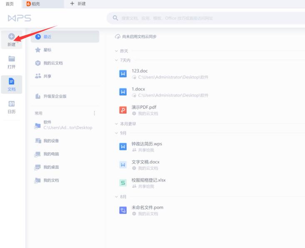Click the 新建 tab label at top
This screenshot has height=248, width=305.
point(82,4)
